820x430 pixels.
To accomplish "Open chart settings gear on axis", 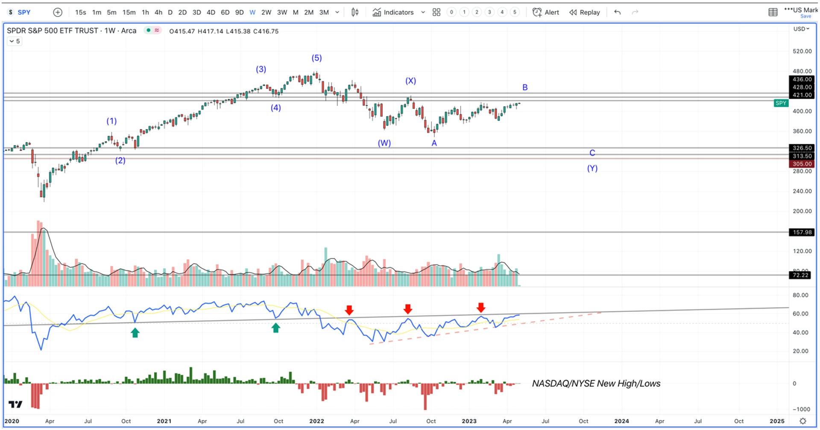I will point(803,421).
